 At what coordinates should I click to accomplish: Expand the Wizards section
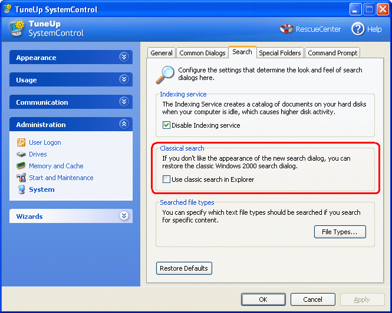124,216
